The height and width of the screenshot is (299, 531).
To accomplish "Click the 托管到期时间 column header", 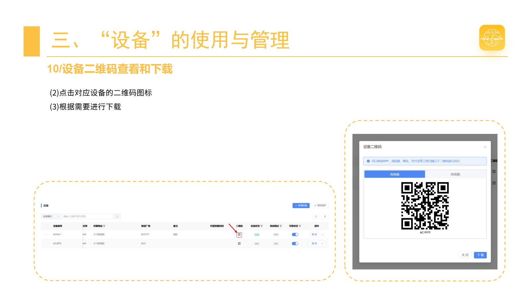I will (217, 226).
